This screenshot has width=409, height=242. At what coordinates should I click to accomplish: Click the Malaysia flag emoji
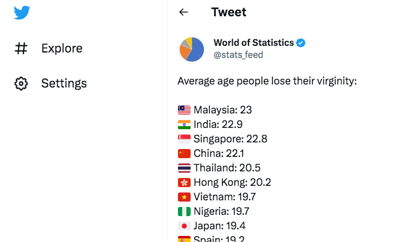coord(184,110)
